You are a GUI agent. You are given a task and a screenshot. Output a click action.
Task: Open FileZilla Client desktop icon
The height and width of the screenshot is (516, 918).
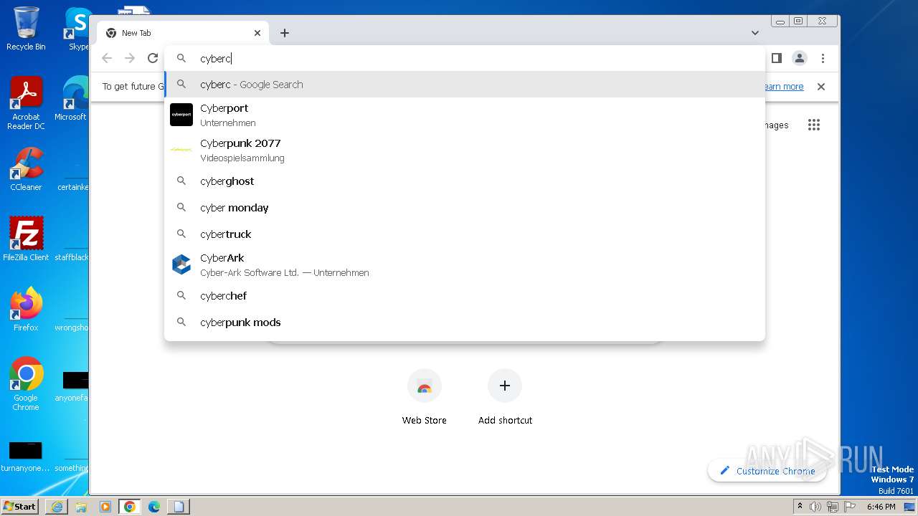[26, 239]
